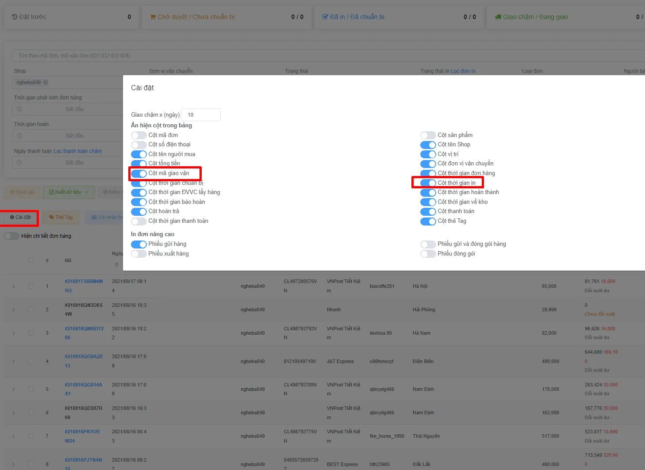Click the order code search box
Viewport: 645px width, 470px height.
(328, 56)
